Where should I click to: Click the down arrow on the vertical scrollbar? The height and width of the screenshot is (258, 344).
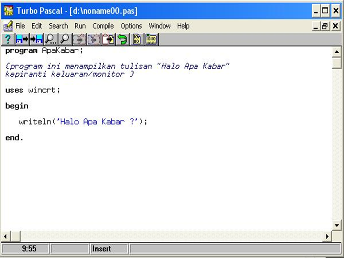[336, 225]
